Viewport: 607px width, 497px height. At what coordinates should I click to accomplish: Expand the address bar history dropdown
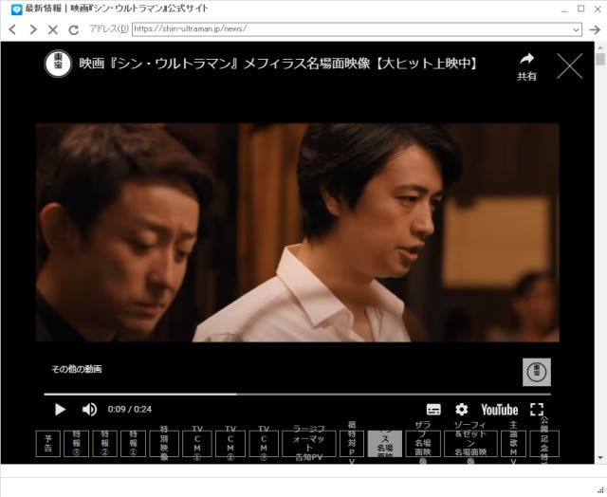click(576, 29)
